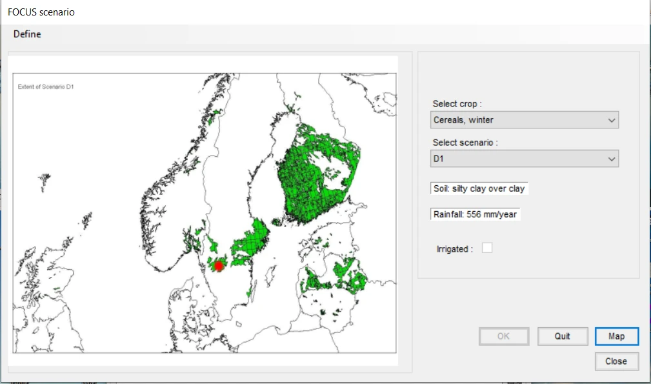Viewport: 651px width, 384px height.
Task: Click the 'Select crop :' label
Action: 457,104
